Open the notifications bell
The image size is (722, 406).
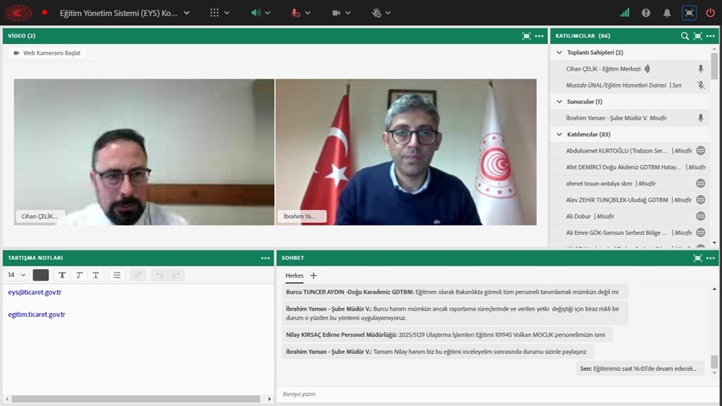pyautogui.click(x=667, y=13)
